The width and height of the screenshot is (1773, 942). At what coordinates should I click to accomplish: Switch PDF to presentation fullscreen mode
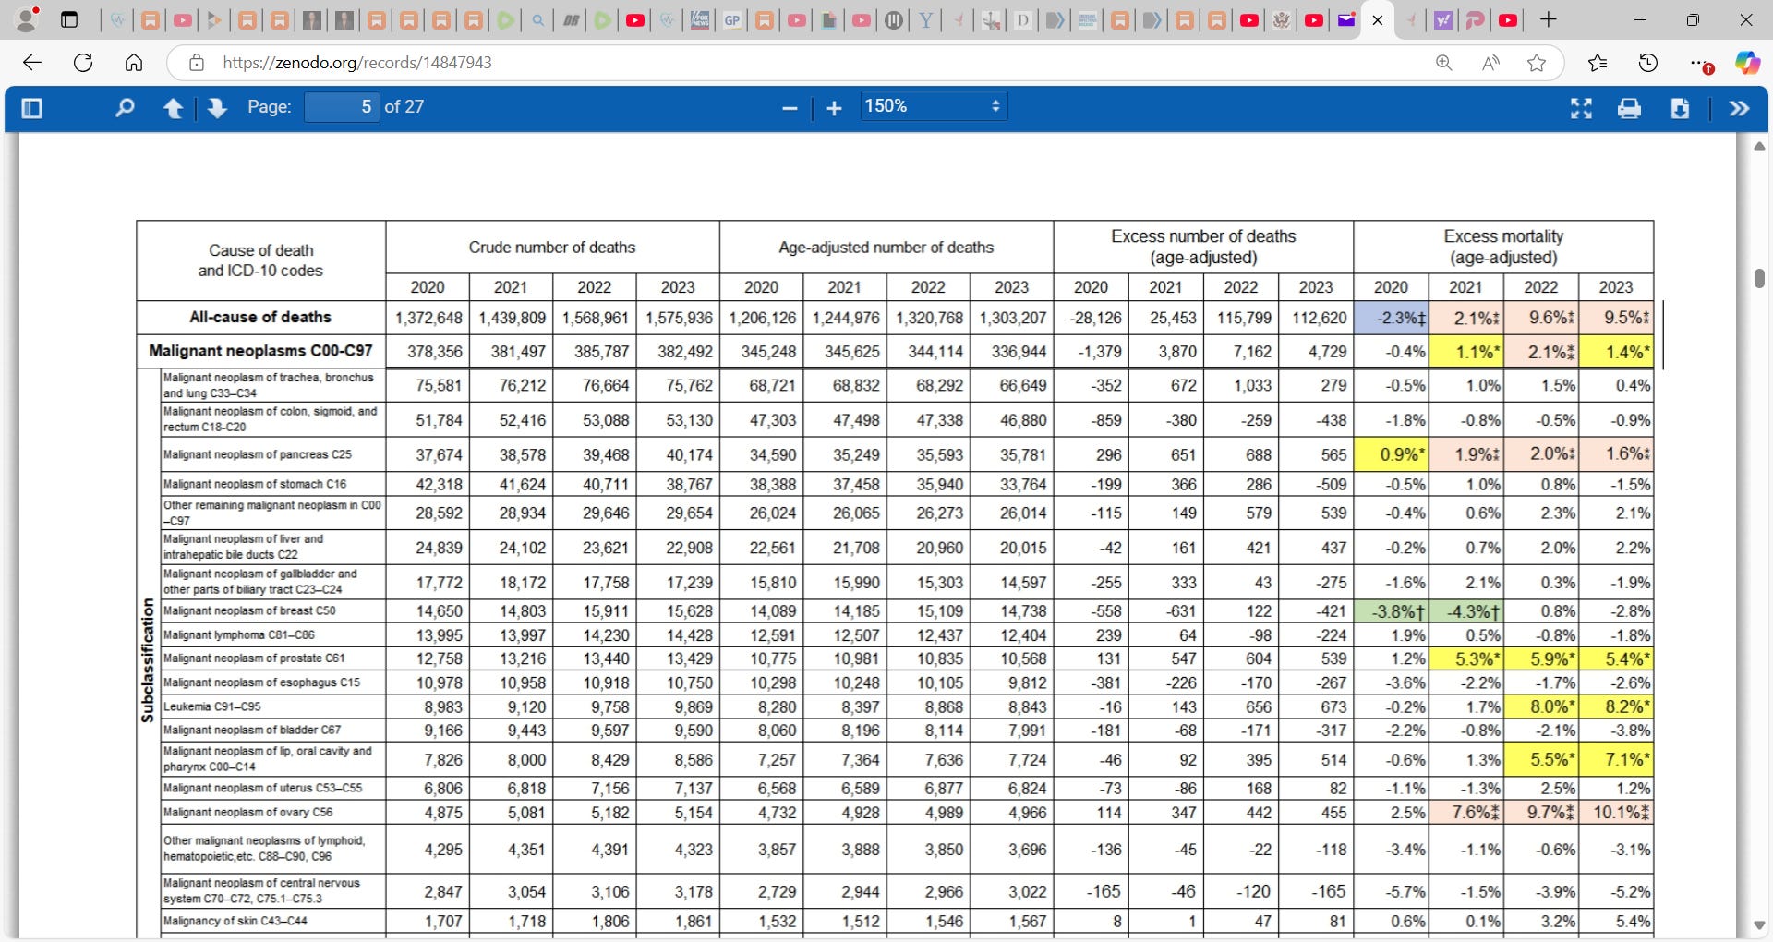click(1581, 108)
